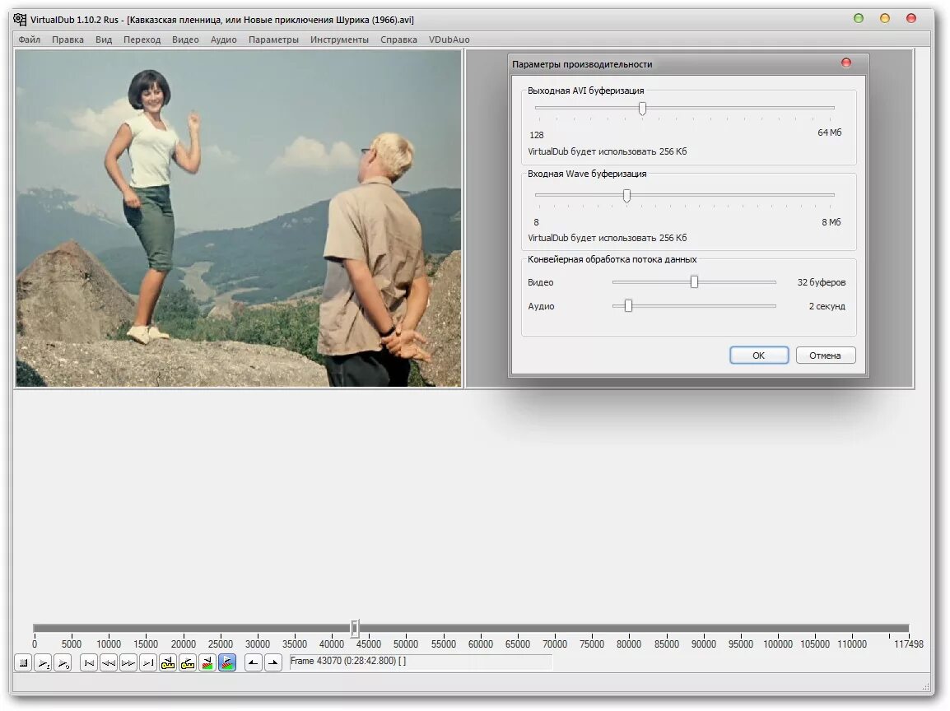
Task: Click the timeline at the 80000 frame mark
Action: [629, 628]
